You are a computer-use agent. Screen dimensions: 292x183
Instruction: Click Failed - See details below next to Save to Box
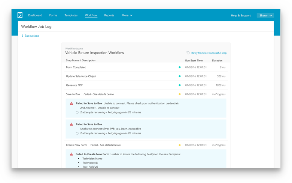point(99,94)
